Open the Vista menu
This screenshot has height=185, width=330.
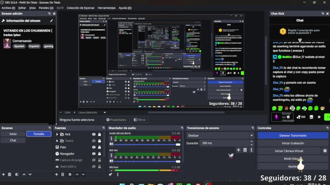pos(32,8)
